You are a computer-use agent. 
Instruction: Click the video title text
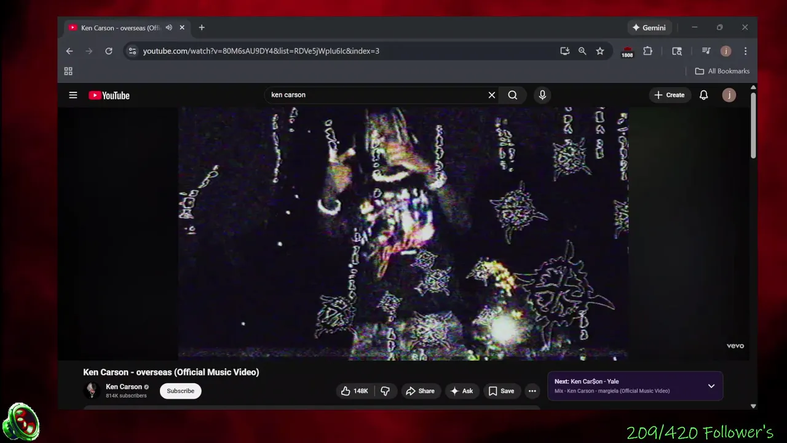pos(171,372)
